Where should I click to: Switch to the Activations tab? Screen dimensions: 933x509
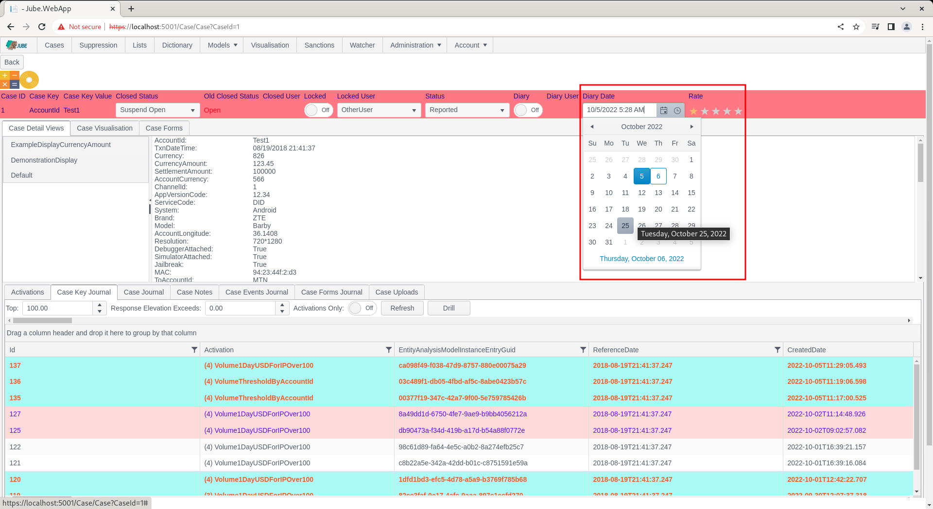(x=28, y=292)
